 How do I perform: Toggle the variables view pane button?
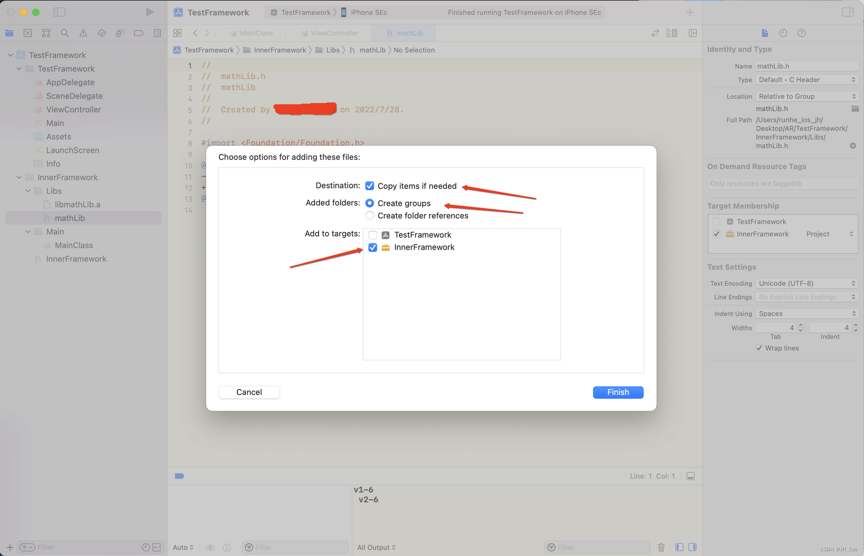click(679, 547)
